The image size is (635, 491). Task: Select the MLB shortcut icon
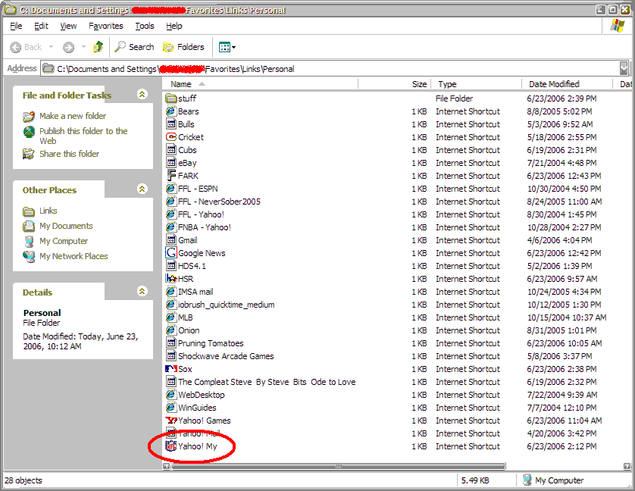[171, 317]
